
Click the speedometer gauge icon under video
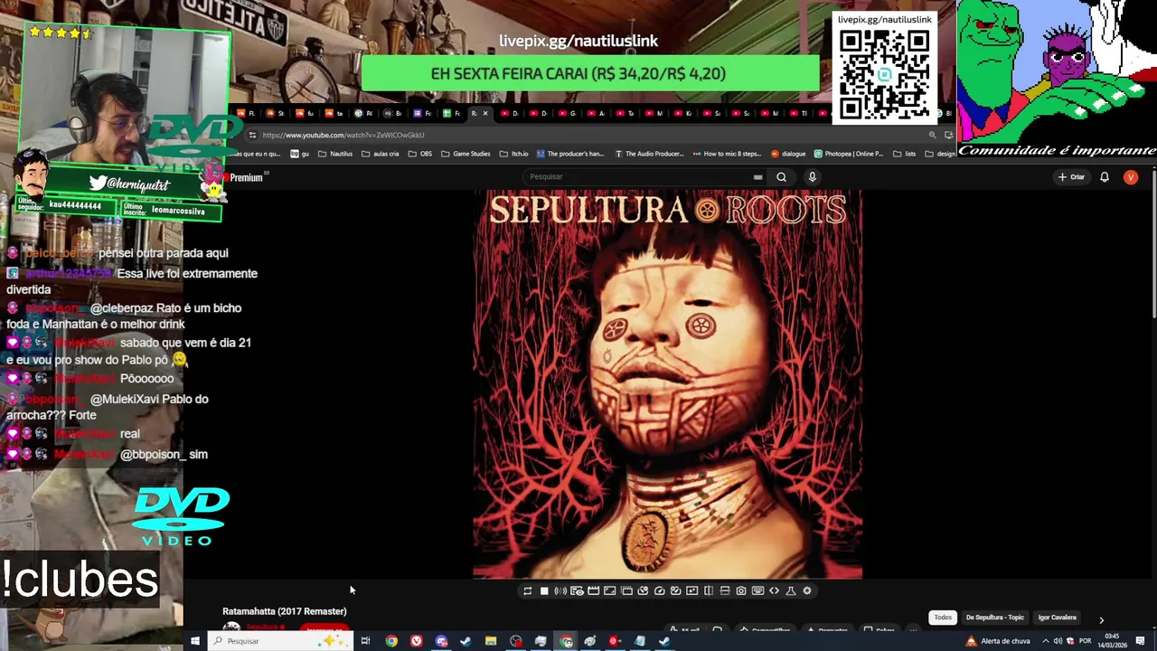coord(660,590)
